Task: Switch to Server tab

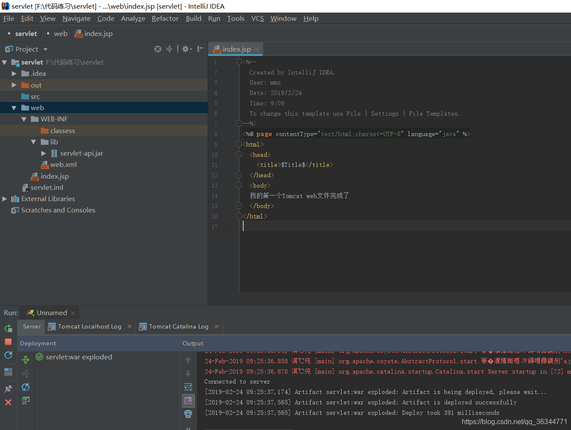Action: coord(32,326)
